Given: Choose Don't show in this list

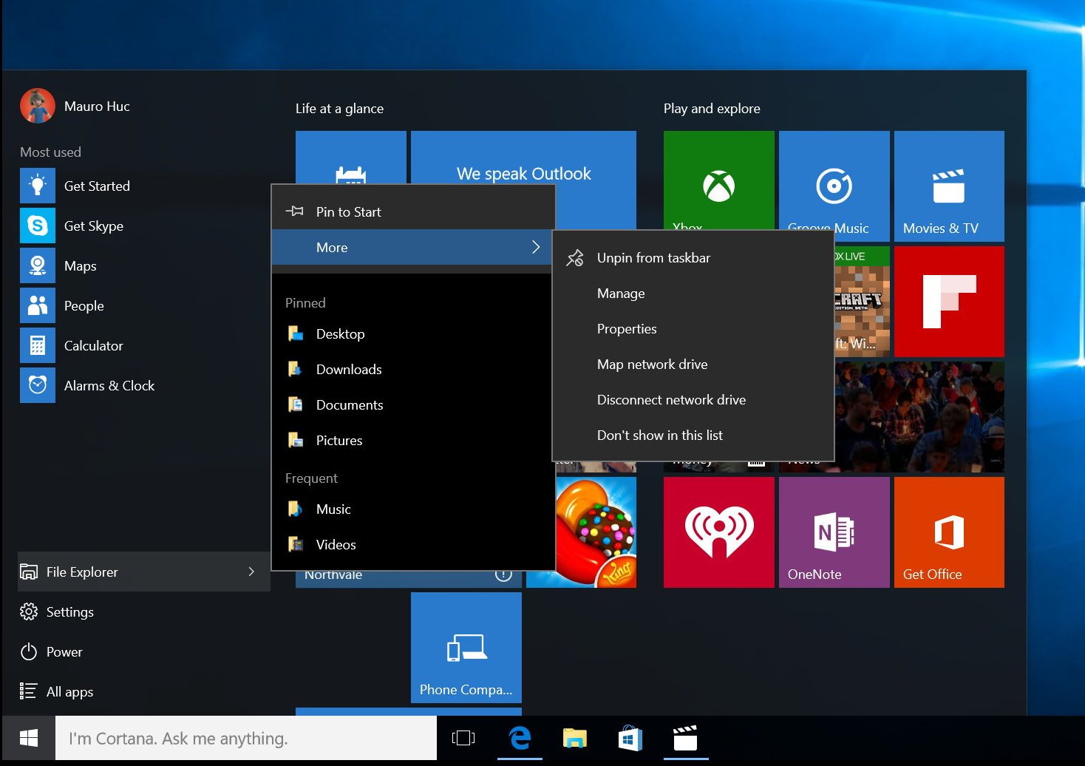Looking at the screenshot, I should click(x=693, y=435).
